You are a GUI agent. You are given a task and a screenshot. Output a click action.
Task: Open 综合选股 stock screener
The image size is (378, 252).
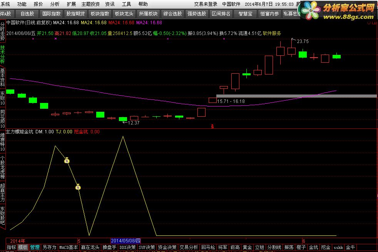(172, 14)
